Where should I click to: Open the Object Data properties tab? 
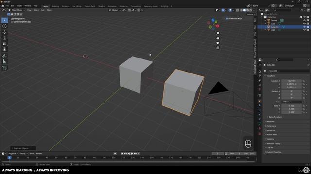click(259, 124)
